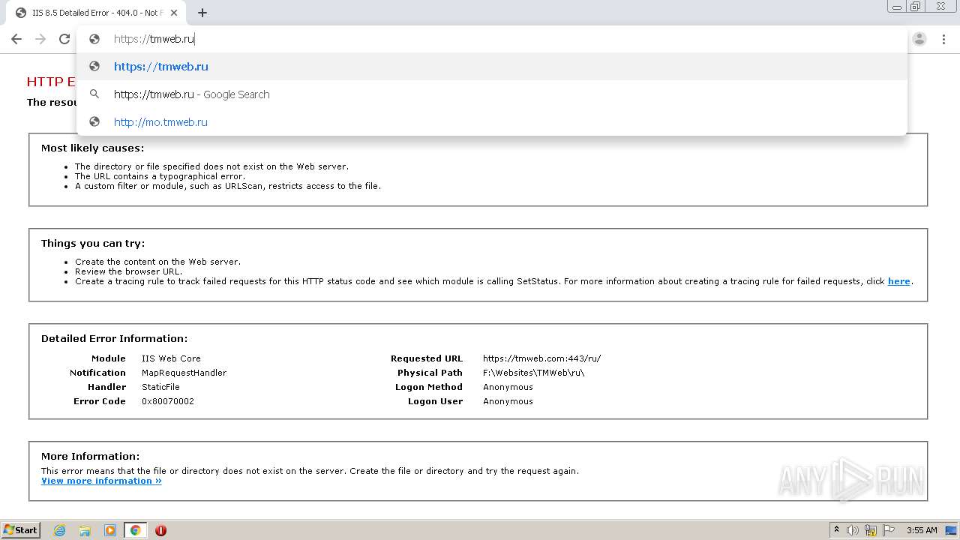Click the browser back arrow
960x540 pixels.
16,39
